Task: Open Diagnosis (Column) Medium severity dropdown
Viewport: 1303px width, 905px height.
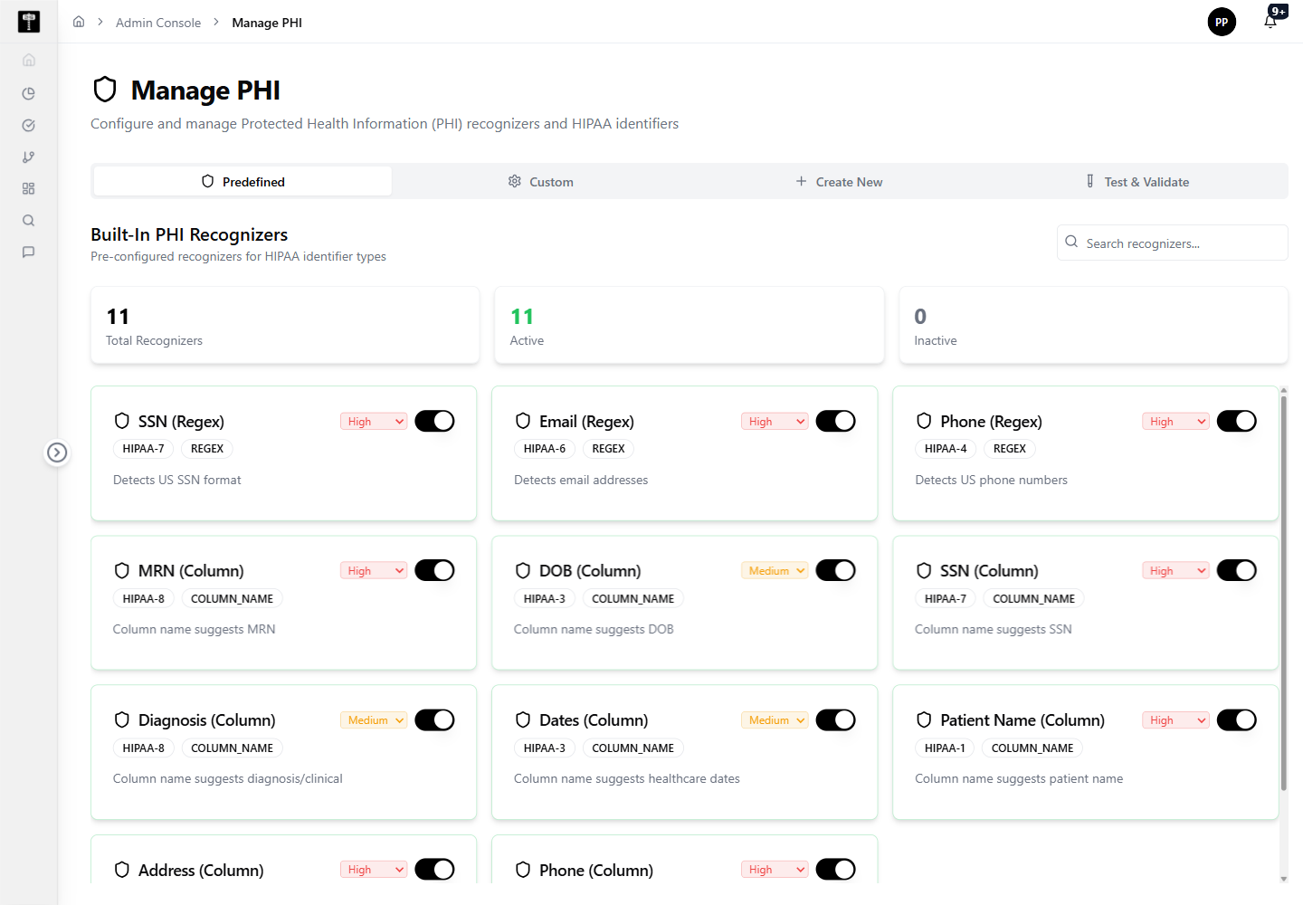Action: (x=374, y=720)
